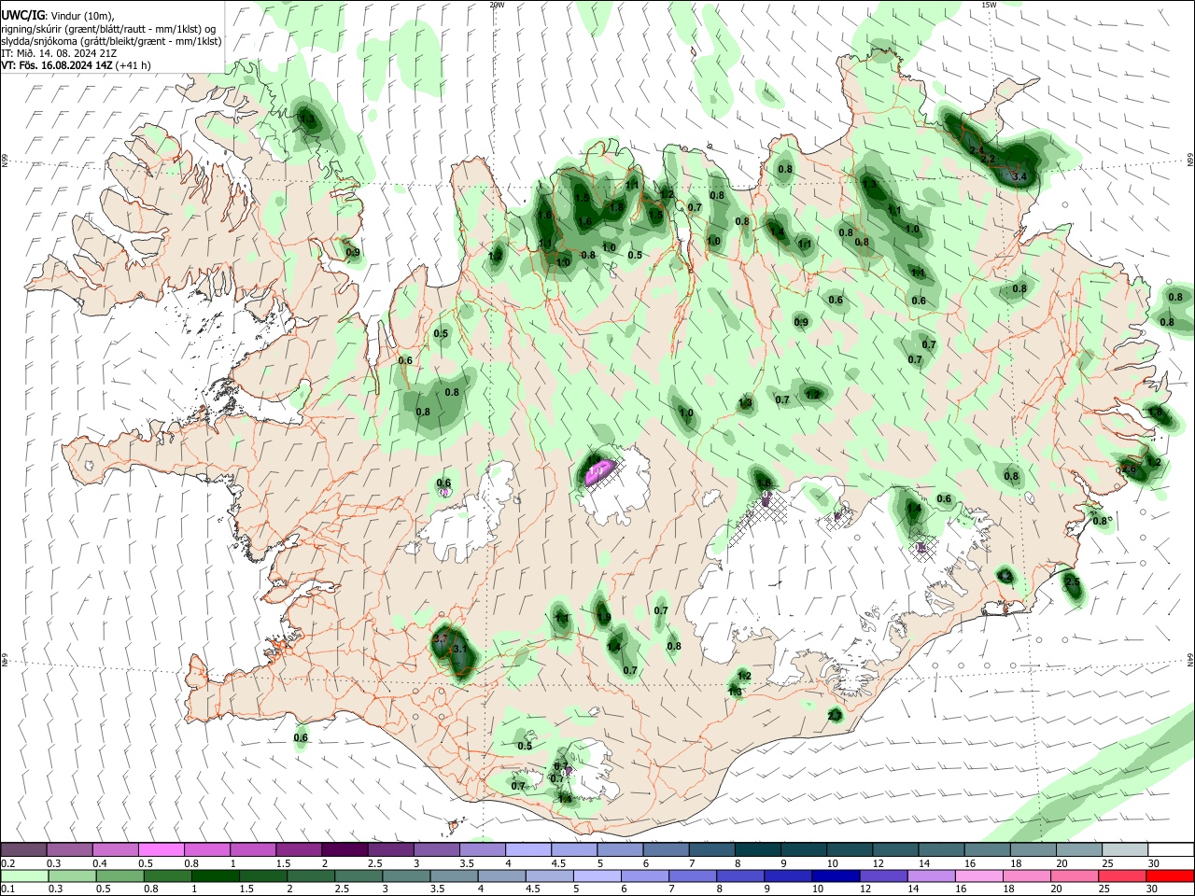This screenshot has height=896, width=1195.
Task: Click the '0.6' value off the southwest coast in the sea
Action: pyautogui.click(x=301, y=738)
